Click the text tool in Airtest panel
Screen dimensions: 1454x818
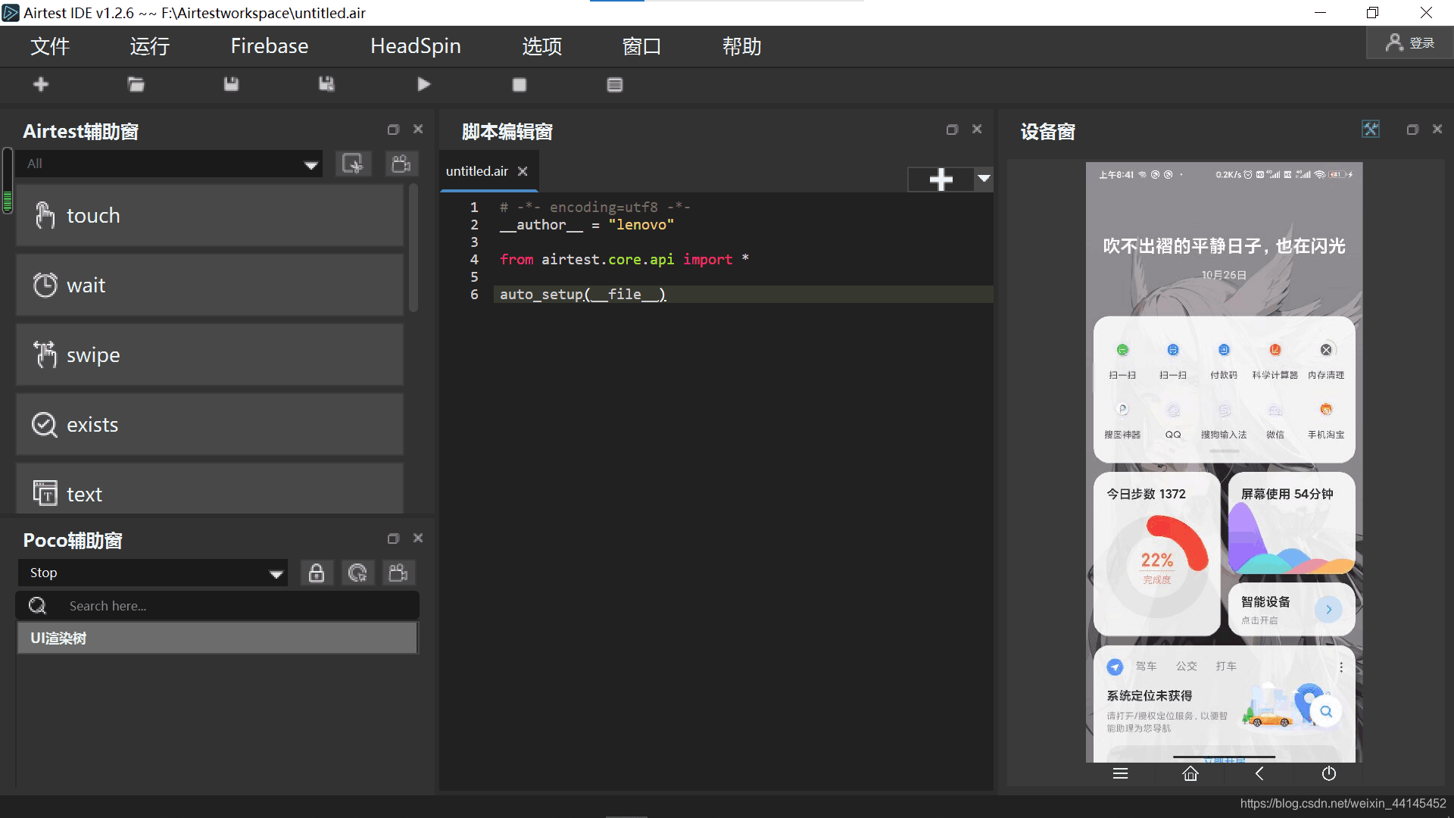85,492
